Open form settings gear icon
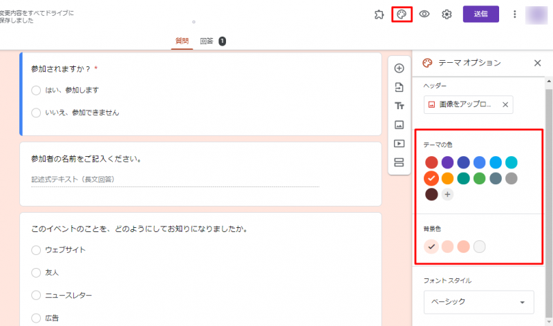 [x=447, y=15]
